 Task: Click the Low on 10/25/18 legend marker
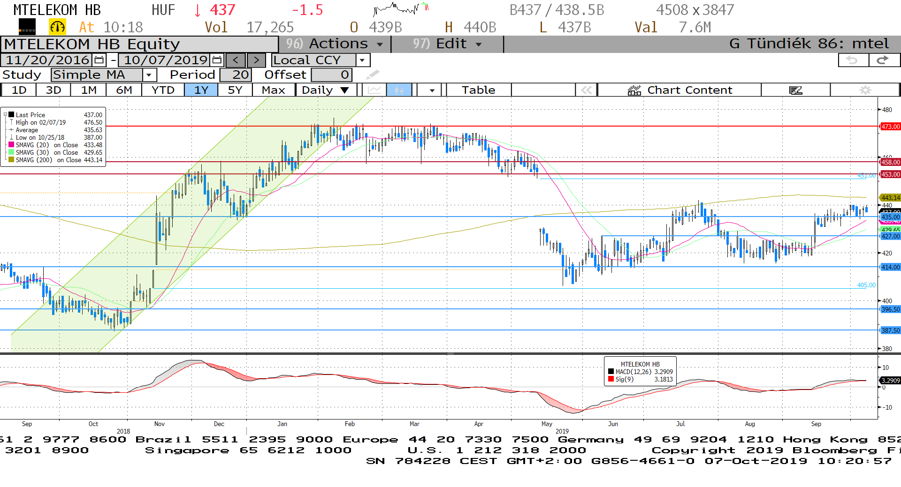point(11,137)
